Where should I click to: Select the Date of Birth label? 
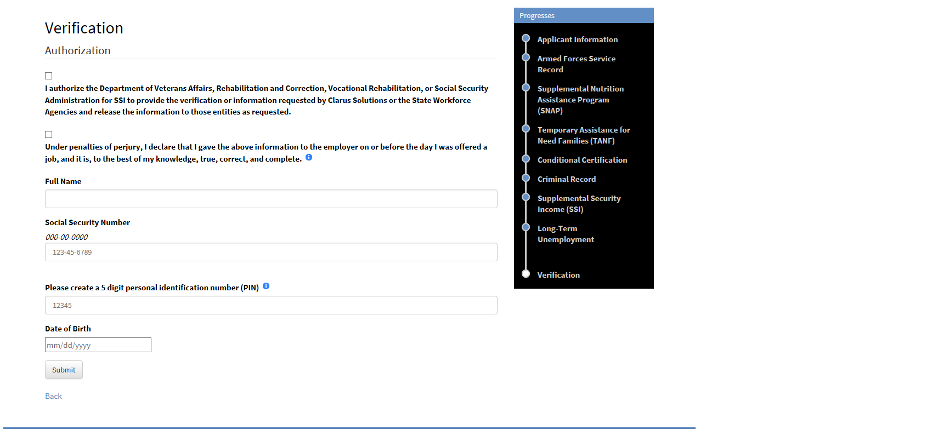click(x=68, y=329)
